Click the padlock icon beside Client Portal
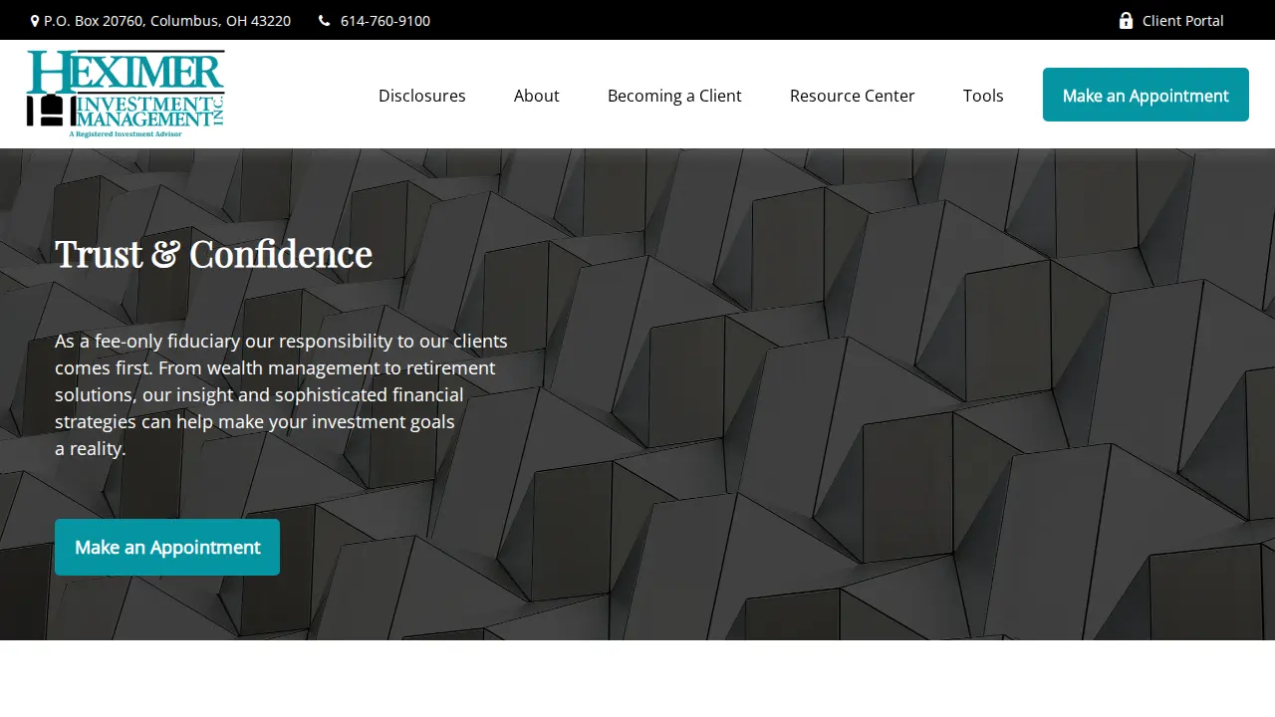 tap(1126, 21)
